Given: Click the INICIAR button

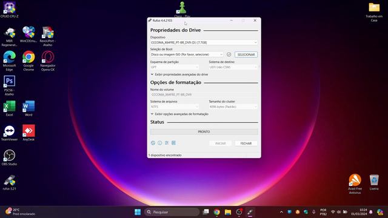Looking at the screenshot, I should pos(220,144).
